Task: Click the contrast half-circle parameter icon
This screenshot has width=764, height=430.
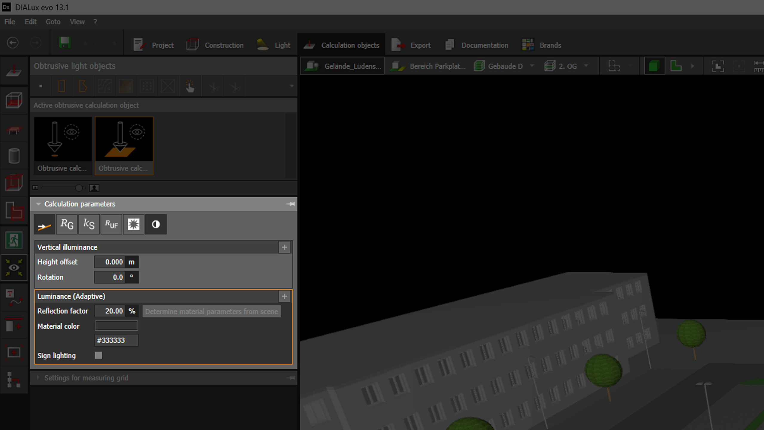Action: [x=156, y=224]
